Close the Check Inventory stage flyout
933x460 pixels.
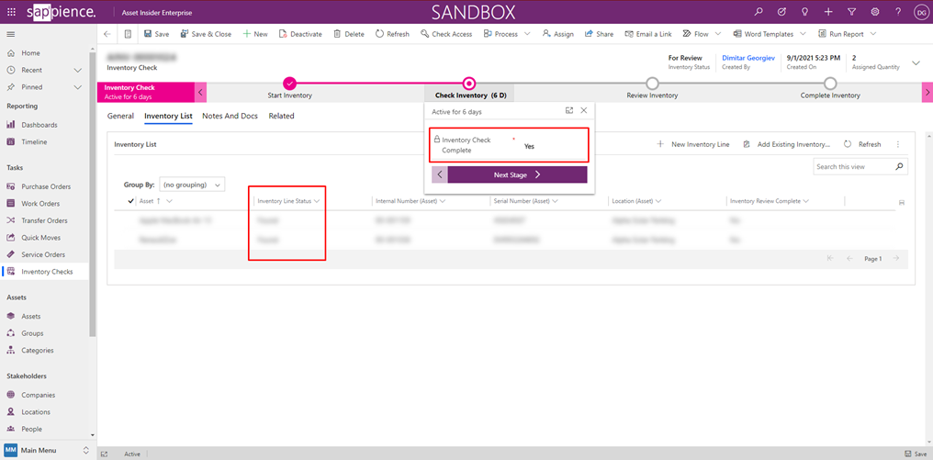584,111
